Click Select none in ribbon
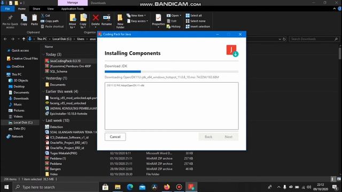 click(x=196, y=21)
